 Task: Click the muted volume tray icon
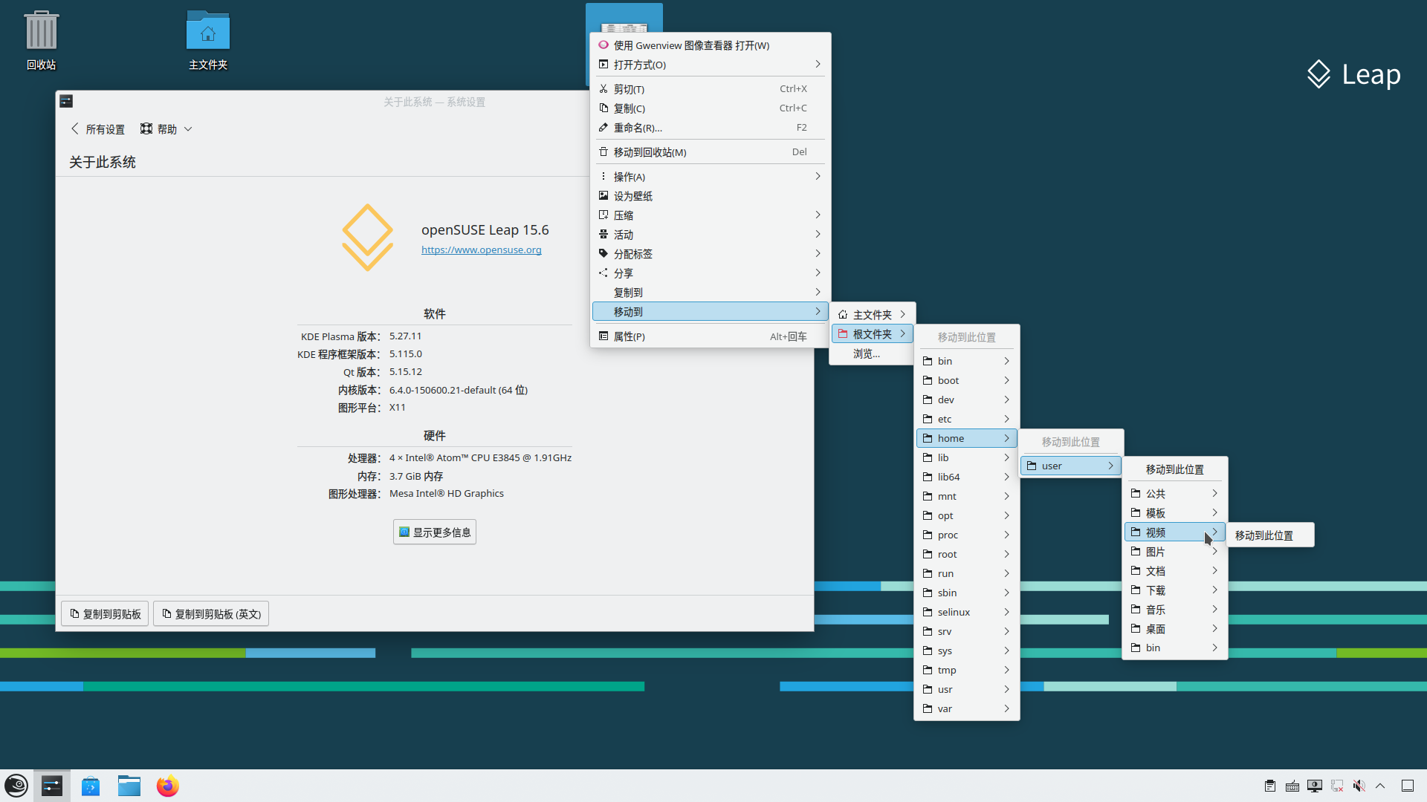click(x=1359, y=786)
